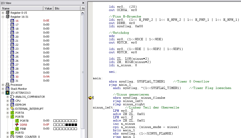Toggle bit 2 of DDRB register
The height and width of the screenshot is (138, 241).
pos(70,125)
